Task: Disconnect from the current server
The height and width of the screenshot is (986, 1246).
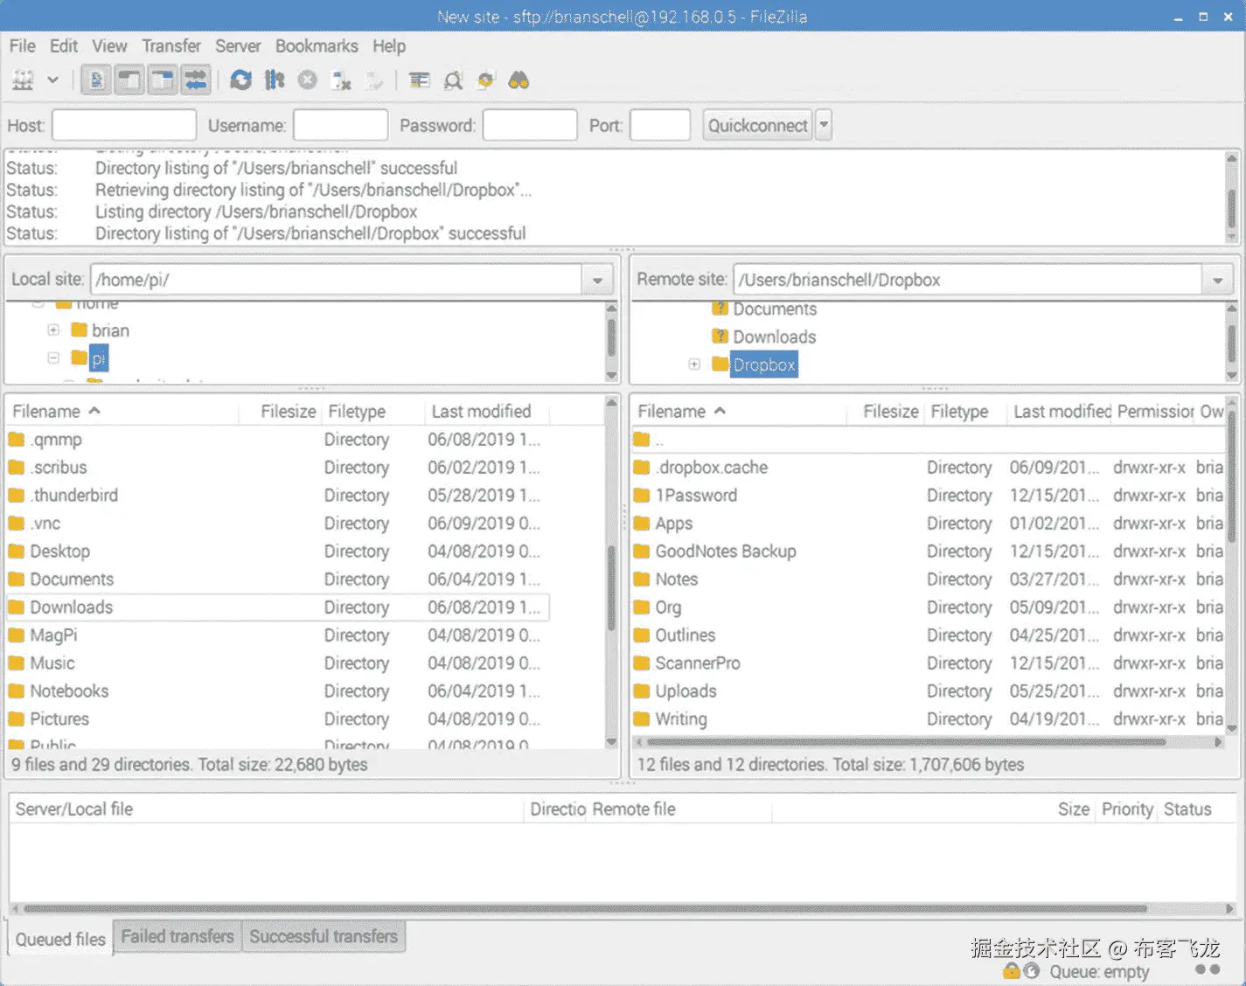Action: (x=341, y=80)
